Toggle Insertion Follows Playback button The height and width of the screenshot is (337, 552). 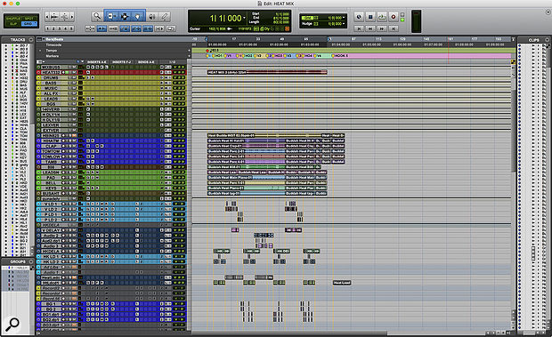(159, 28)
